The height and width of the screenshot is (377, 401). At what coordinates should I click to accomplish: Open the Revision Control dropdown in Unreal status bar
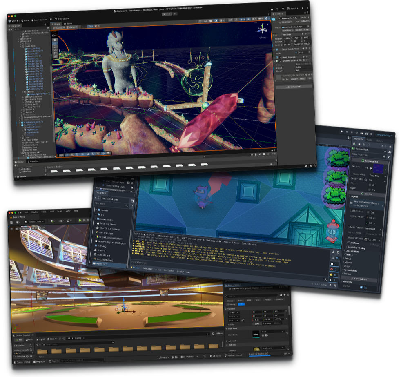coord(234,355)
